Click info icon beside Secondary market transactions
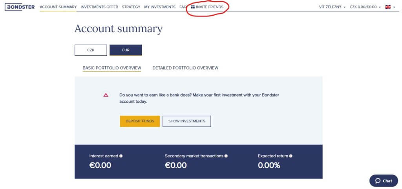Viewport: 402px width, 189px height. (x=226, y=156)
